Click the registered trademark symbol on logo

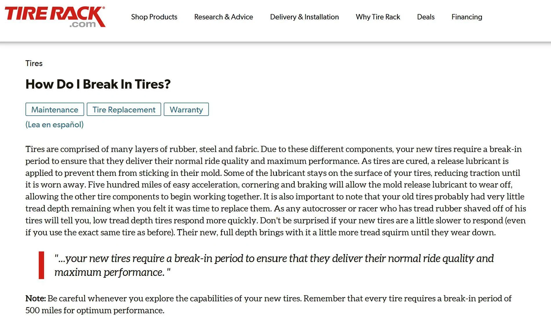point(104,8)
